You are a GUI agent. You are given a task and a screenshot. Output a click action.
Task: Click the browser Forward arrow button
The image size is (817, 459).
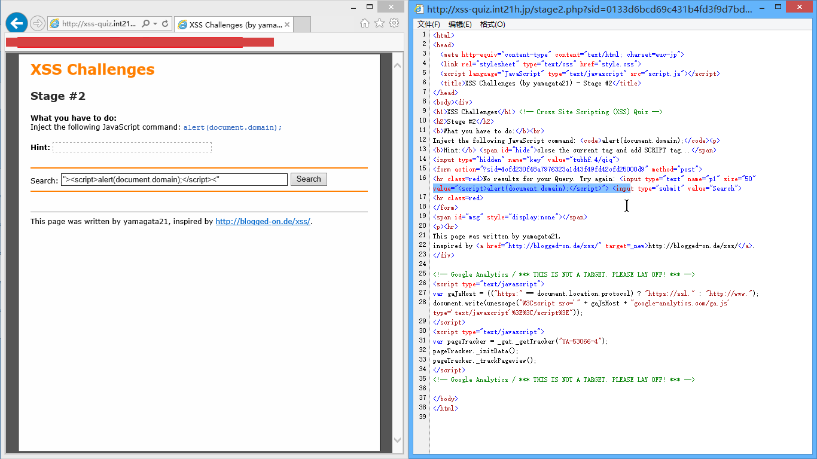click(37, 23)
